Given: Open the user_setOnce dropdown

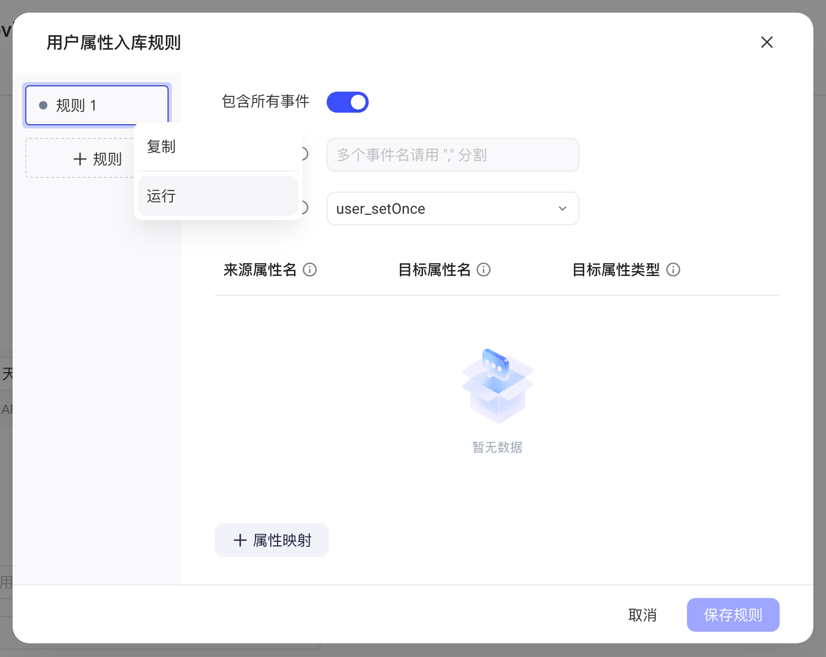Looking at the screenshot, I should pyautogui.click(x=453, y=208).
